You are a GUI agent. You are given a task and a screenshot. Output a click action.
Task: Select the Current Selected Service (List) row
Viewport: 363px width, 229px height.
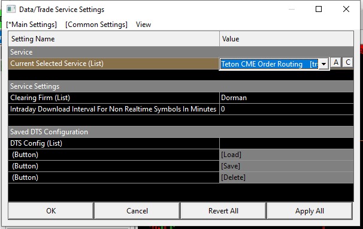[114, 64]
